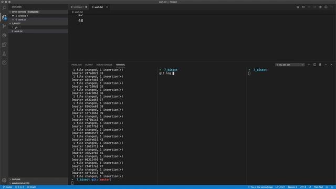This screenshot has height=189, width=336.
Task: Click the compare arrows editor action icon
Action: pyautogui.click(x=303, y=7)
